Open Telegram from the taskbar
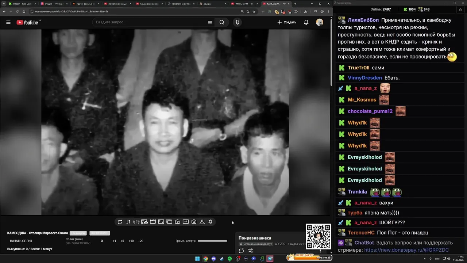The height and width of the screenshot is (263, 467). pyautogui.click(x=270, y=259)
